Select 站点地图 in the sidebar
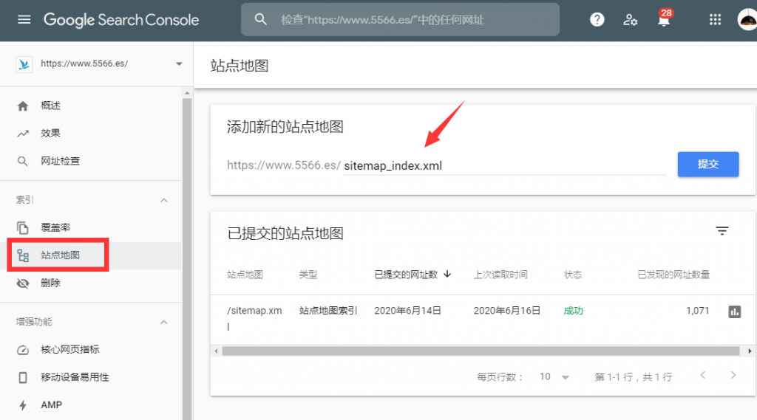 (61, 255)
